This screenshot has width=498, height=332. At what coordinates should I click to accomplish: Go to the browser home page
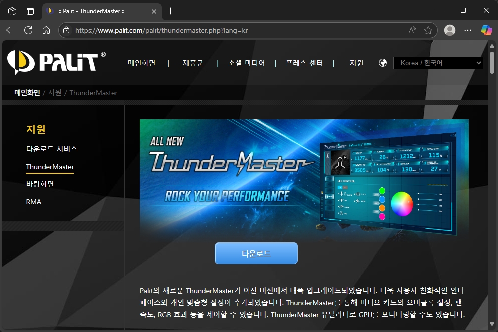pos(46,30)
